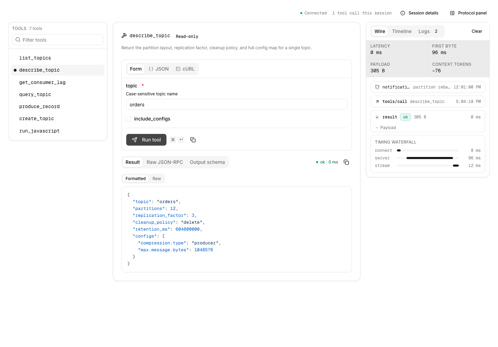Viewport: 498px width, 347px height.
Task: Open the Output schema tab
Action: click(207, 162)
